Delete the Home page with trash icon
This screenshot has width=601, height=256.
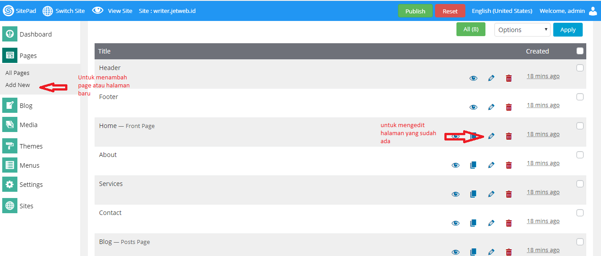(x=509, y=136)
